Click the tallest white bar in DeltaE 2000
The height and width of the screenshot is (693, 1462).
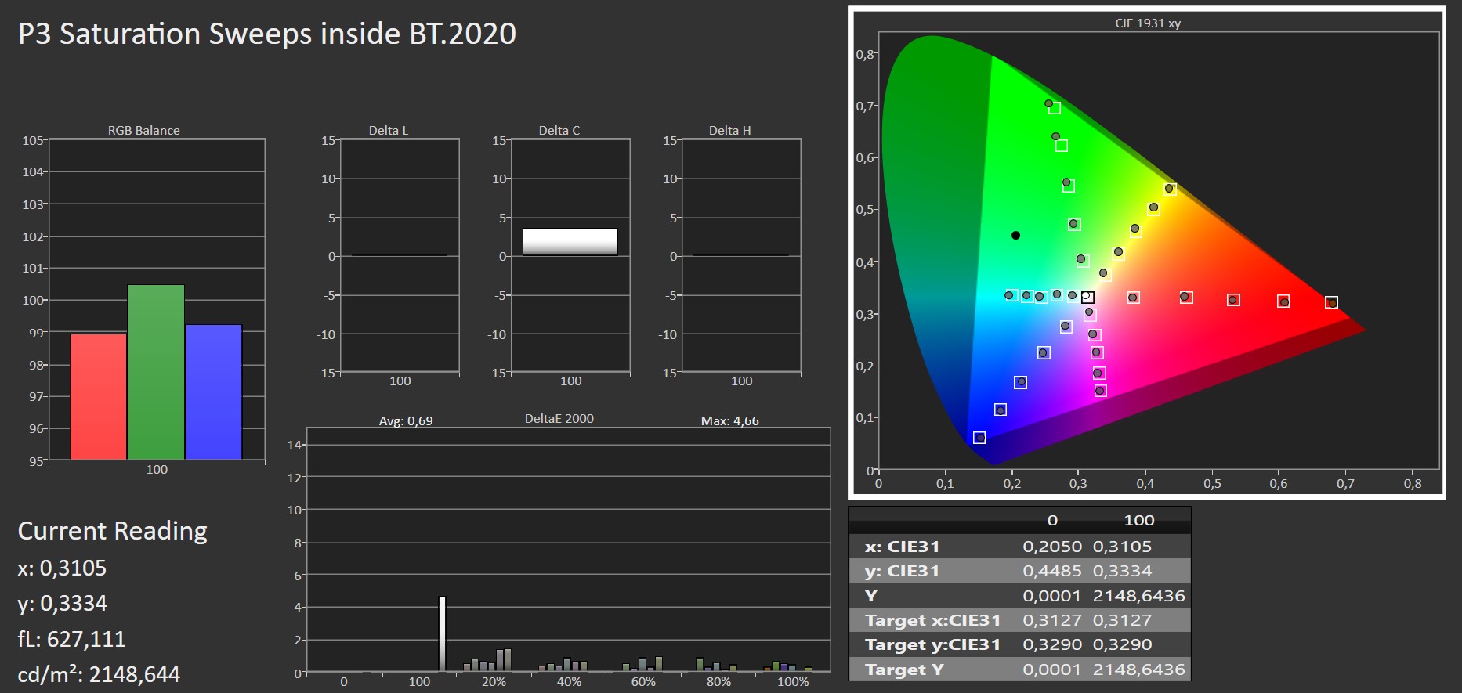(x=442, y=634)
